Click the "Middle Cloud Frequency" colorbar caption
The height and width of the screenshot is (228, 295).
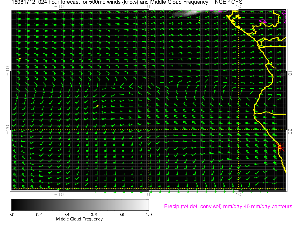tap(79, 219)
